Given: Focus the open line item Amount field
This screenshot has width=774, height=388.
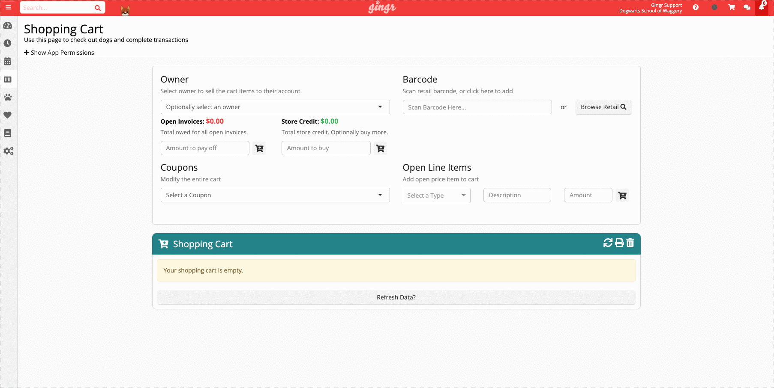Looking at the screenshot, I should (588, 195).
